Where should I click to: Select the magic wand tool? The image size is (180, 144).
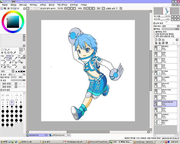tap(8, 50)
